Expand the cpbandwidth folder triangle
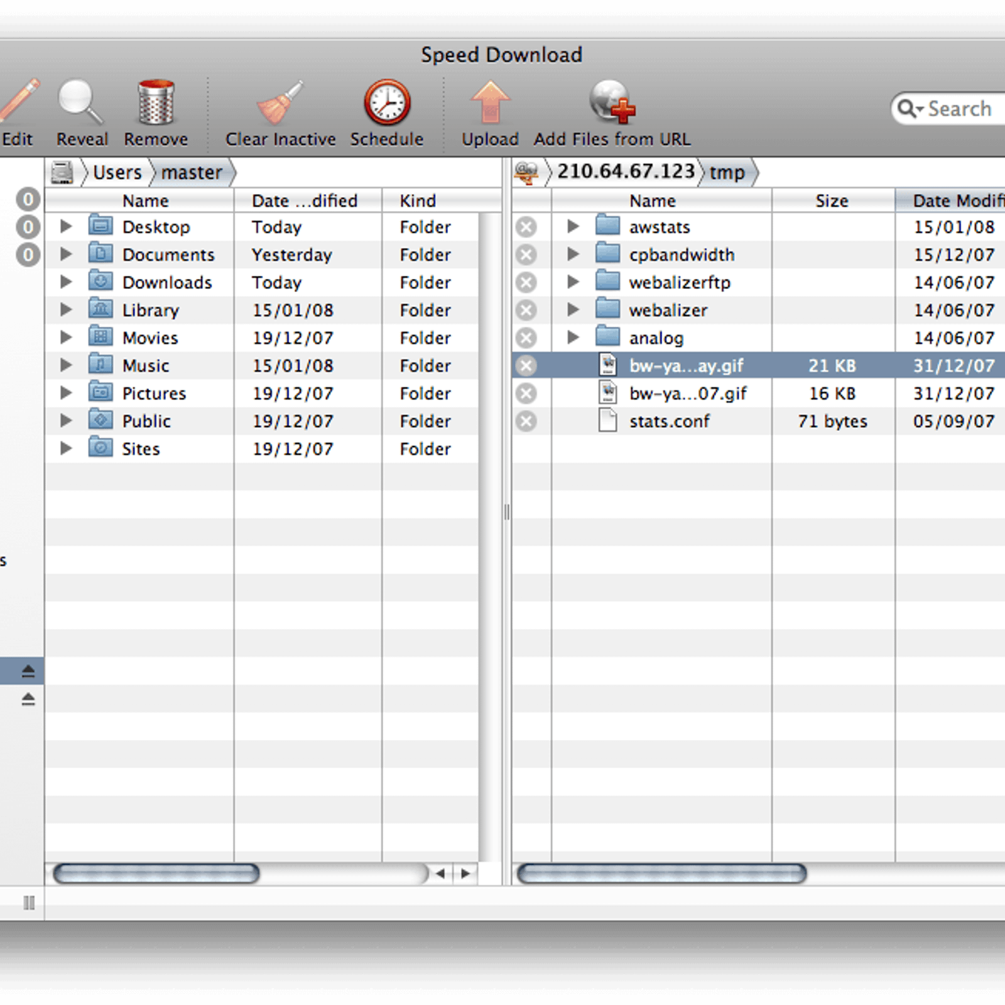 tap(572, 254)
